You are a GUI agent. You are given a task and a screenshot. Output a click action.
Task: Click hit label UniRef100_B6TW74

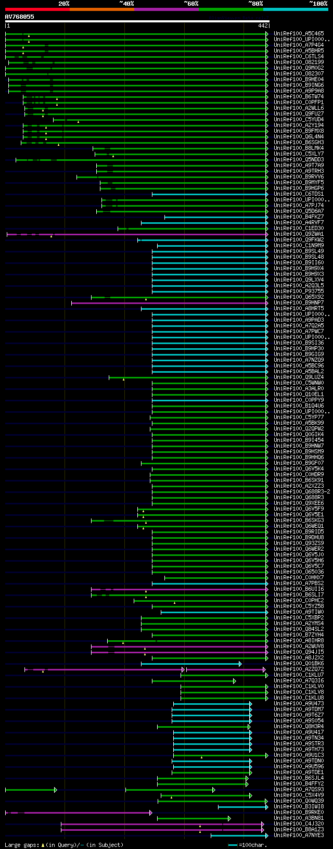[x=299, y=97]
